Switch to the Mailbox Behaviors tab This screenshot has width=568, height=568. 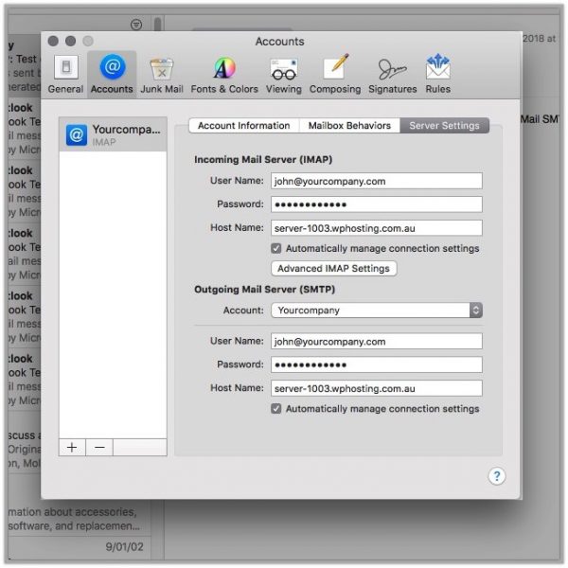coord(349,126)
